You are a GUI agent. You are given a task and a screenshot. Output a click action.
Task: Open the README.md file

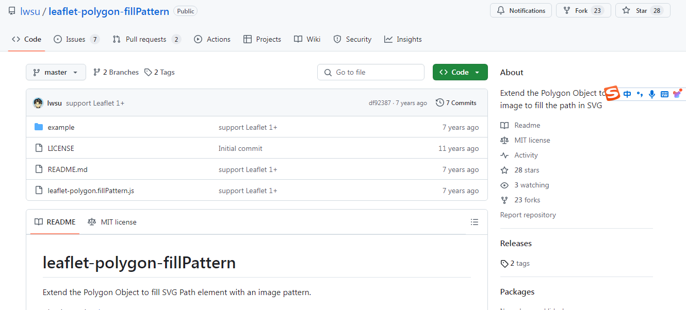pyautogui.click(x=68, y=169)
